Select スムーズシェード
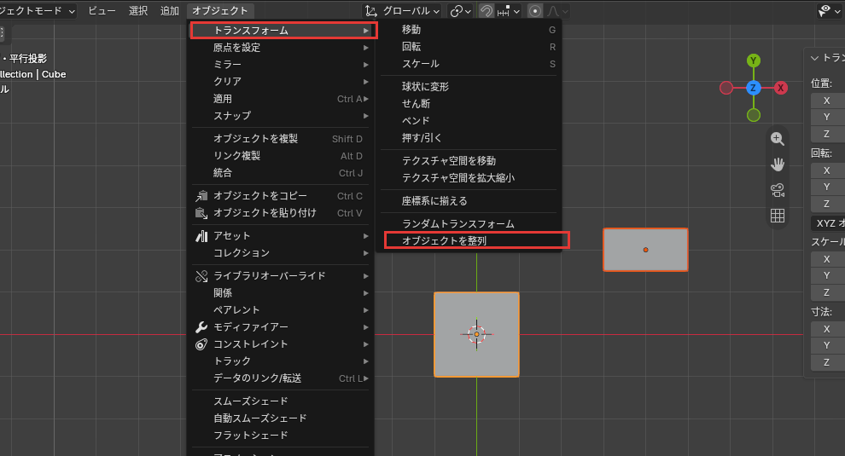The width and height of the screenshot is (845, 456). pyautogui.click(x=280, y=401)
